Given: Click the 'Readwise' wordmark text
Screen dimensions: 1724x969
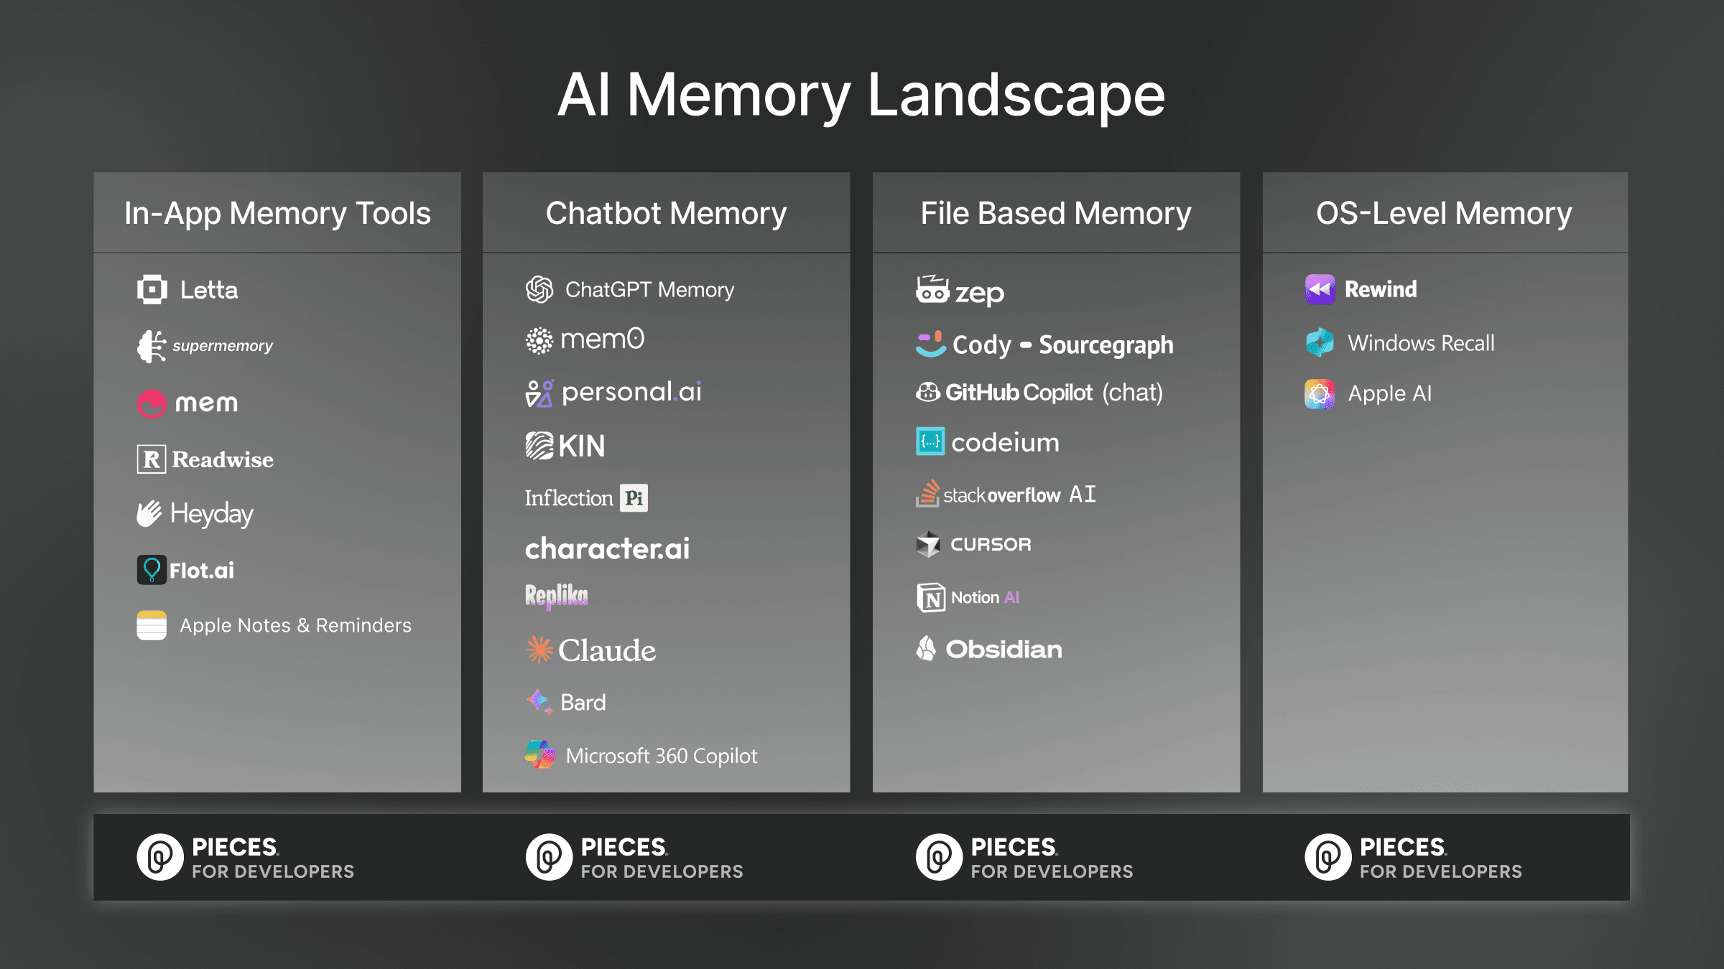Looking at the screenshot, I should point(223,459).
